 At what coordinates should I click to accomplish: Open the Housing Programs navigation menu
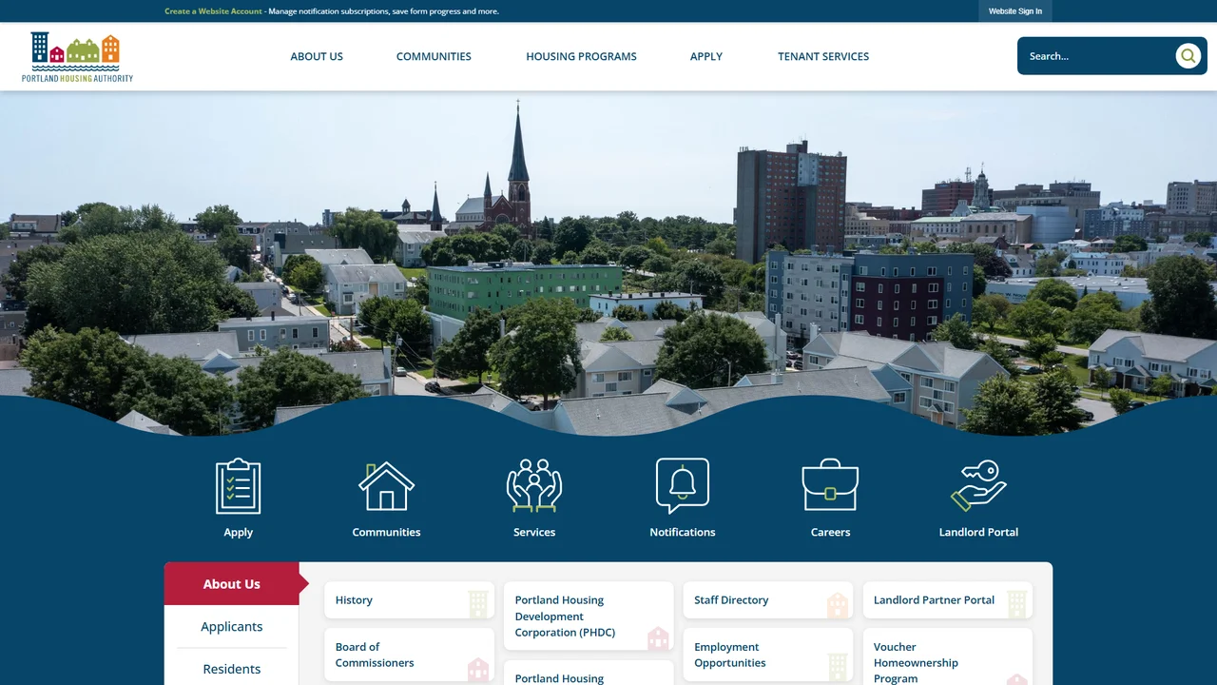tap(582, 56)
